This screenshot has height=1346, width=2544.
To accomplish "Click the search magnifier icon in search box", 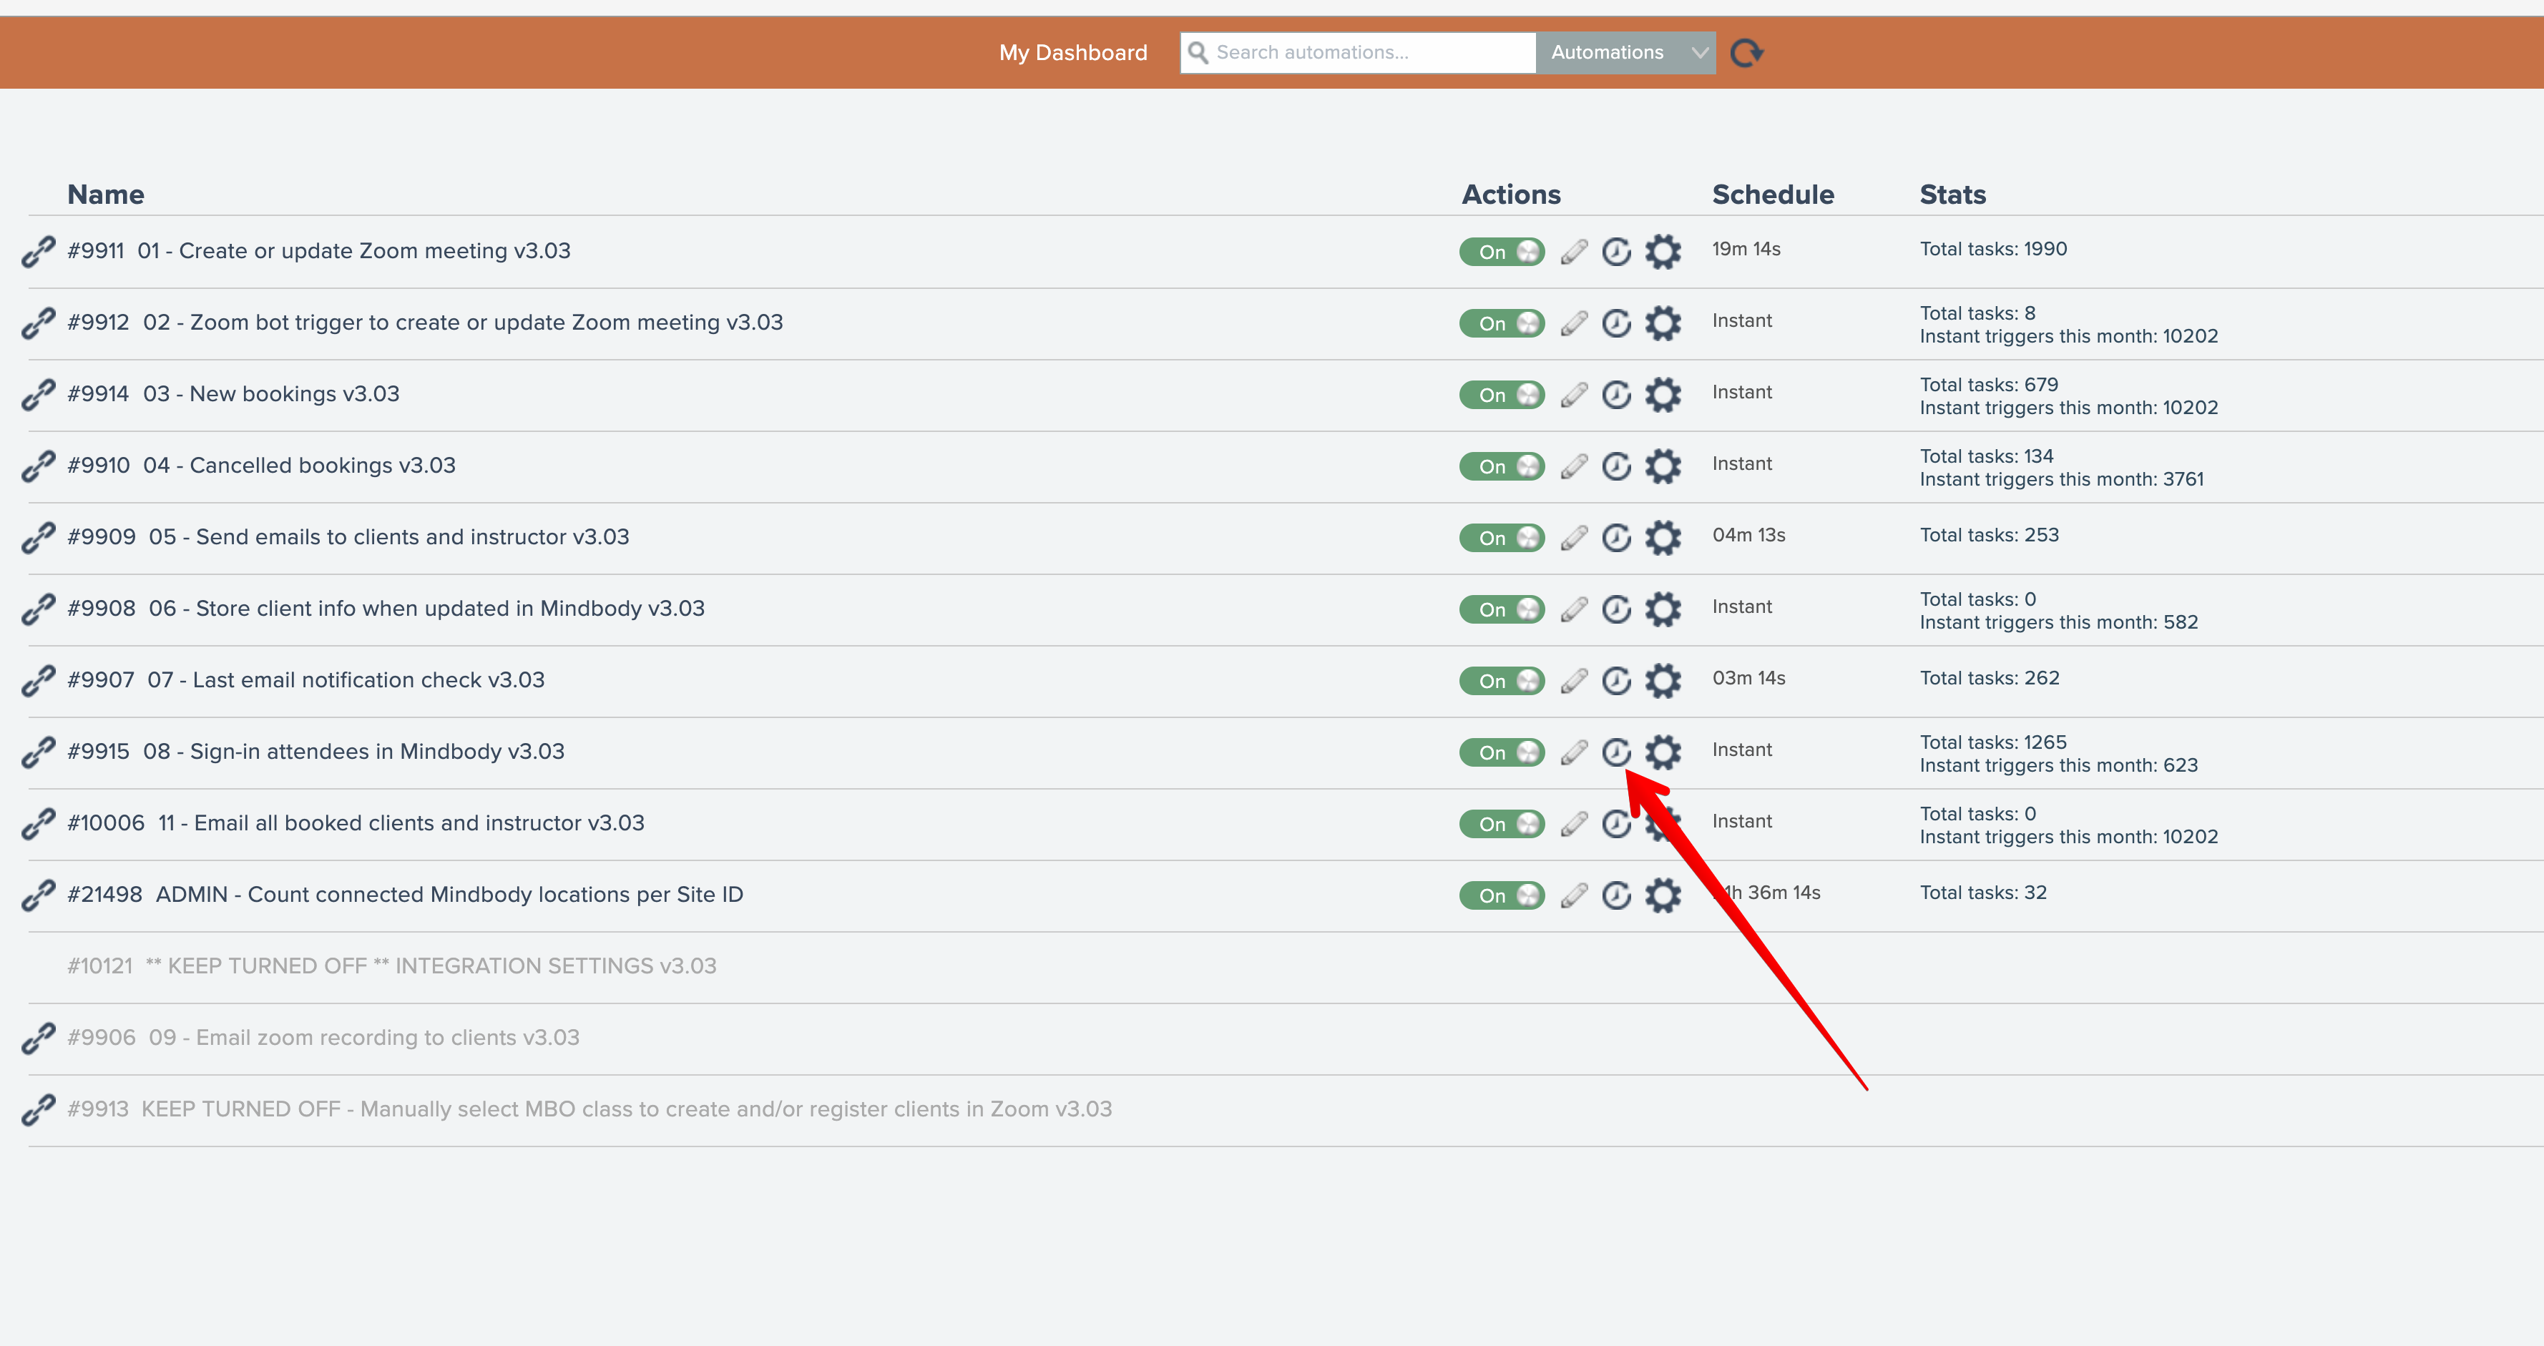I will 1197,52.
